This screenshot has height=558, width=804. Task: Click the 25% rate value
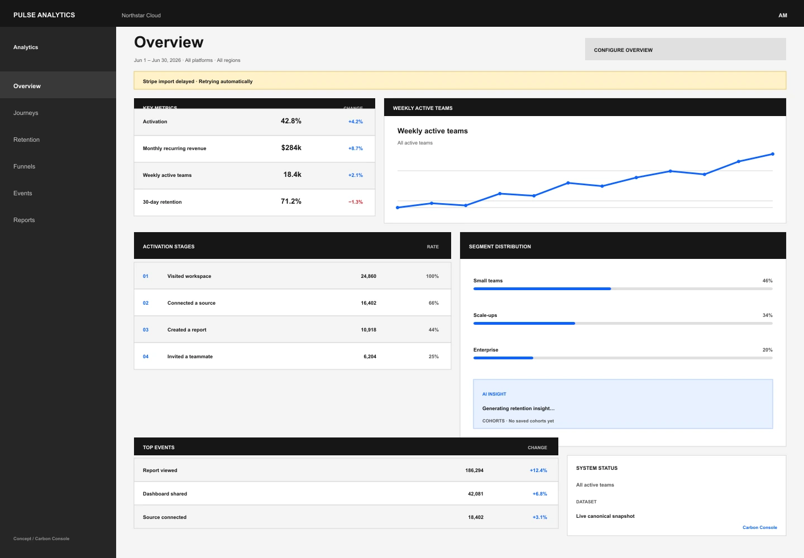(x=434, y=357)
